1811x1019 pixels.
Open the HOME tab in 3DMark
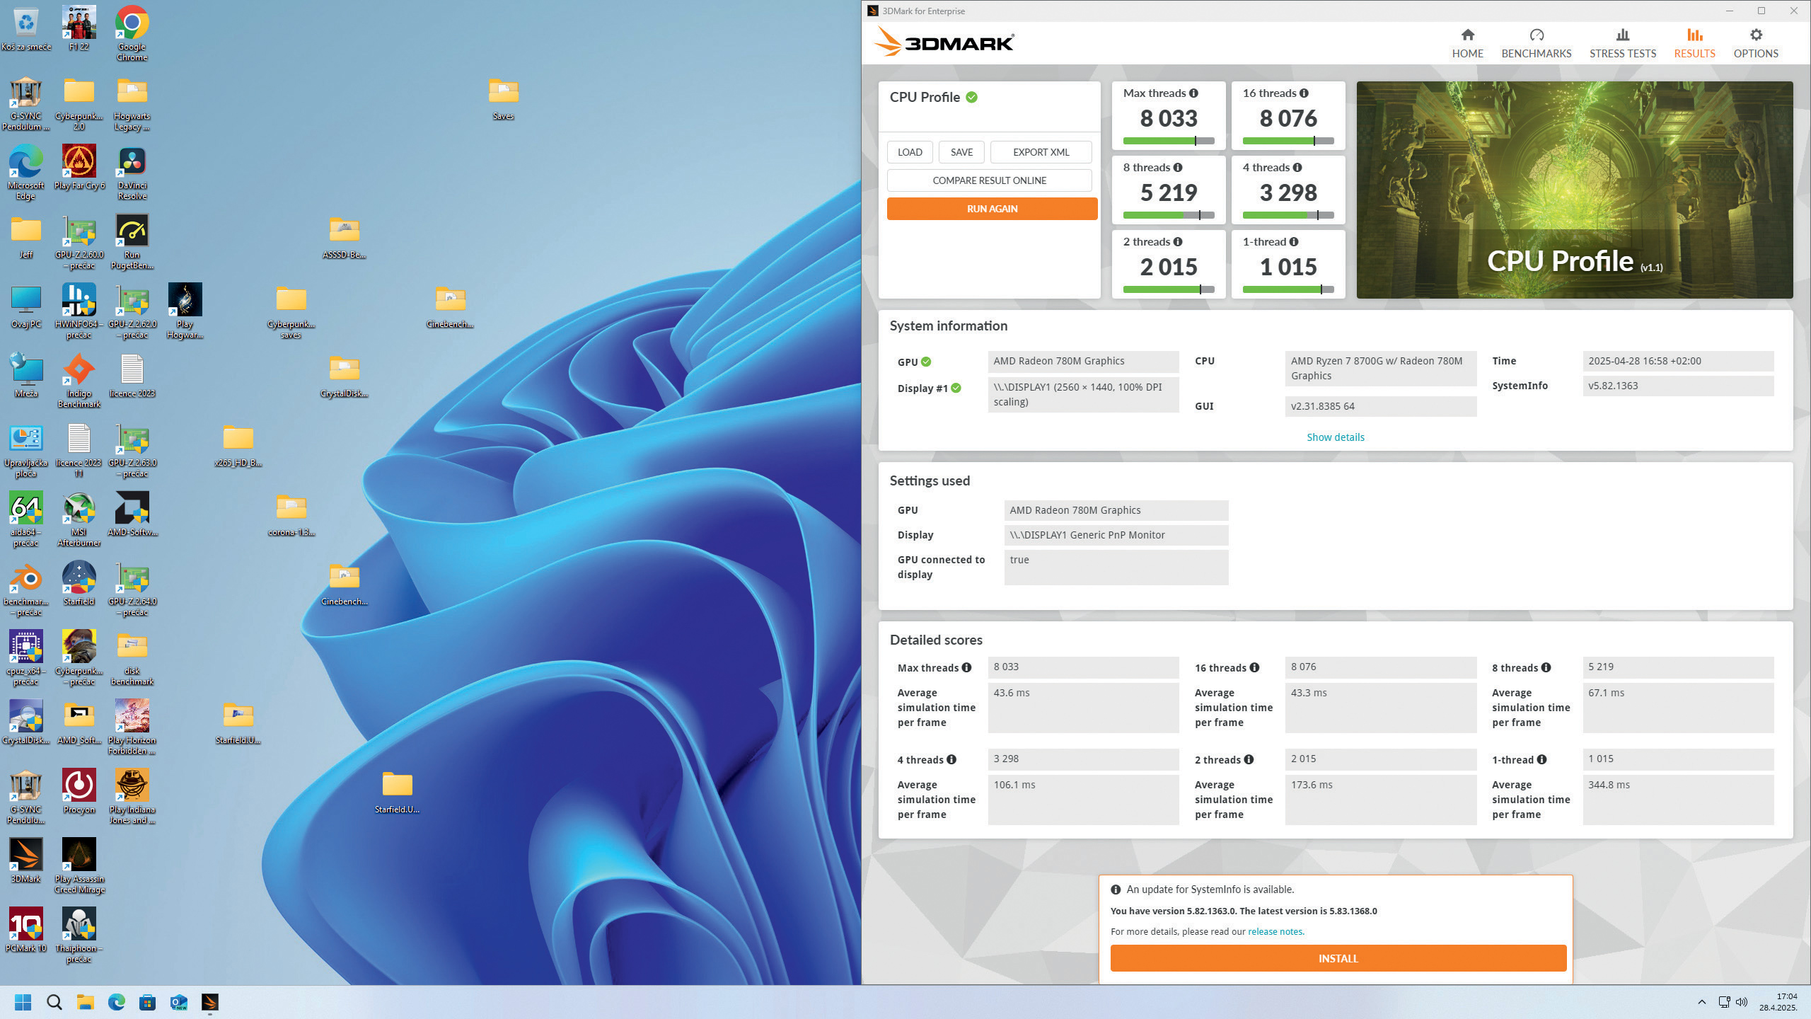click(x=1467, y=44)
